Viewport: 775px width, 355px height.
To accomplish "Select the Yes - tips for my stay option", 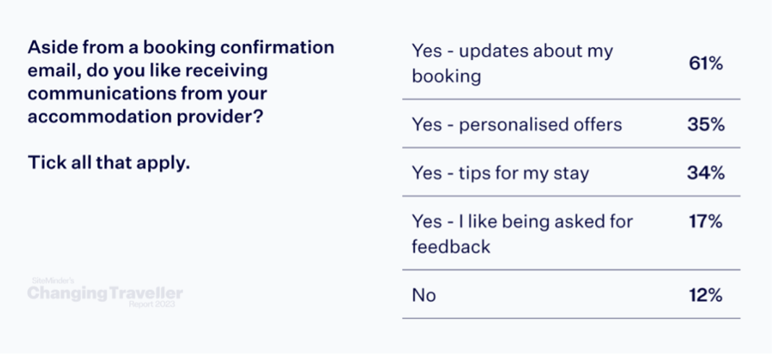I will [500, 173].
